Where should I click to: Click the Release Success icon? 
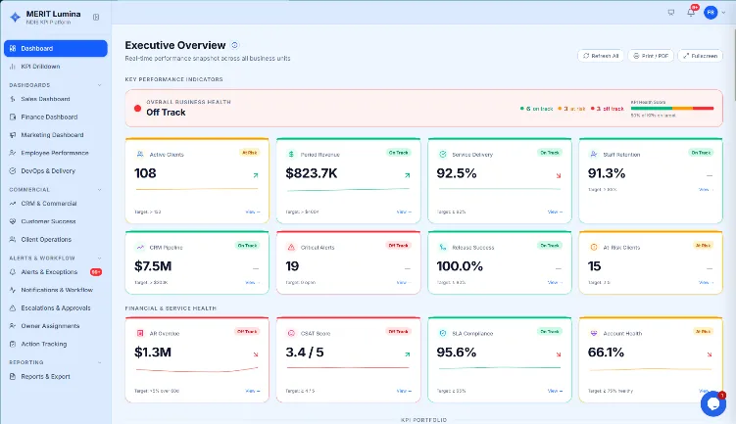[443, 247]
